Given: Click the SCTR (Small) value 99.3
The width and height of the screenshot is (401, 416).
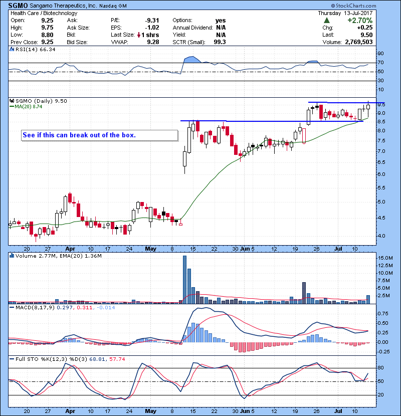Looking at the screenshot, I should 220,42.
